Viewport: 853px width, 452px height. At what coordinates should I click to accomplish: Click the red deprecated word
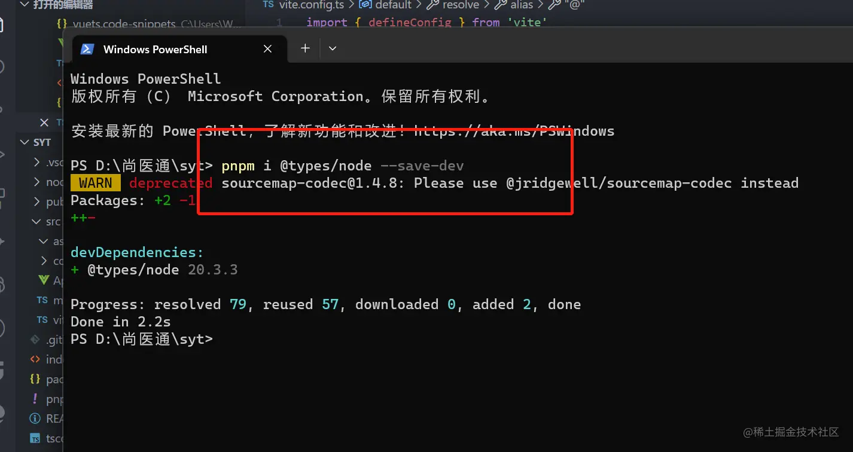tap(170, 183)
